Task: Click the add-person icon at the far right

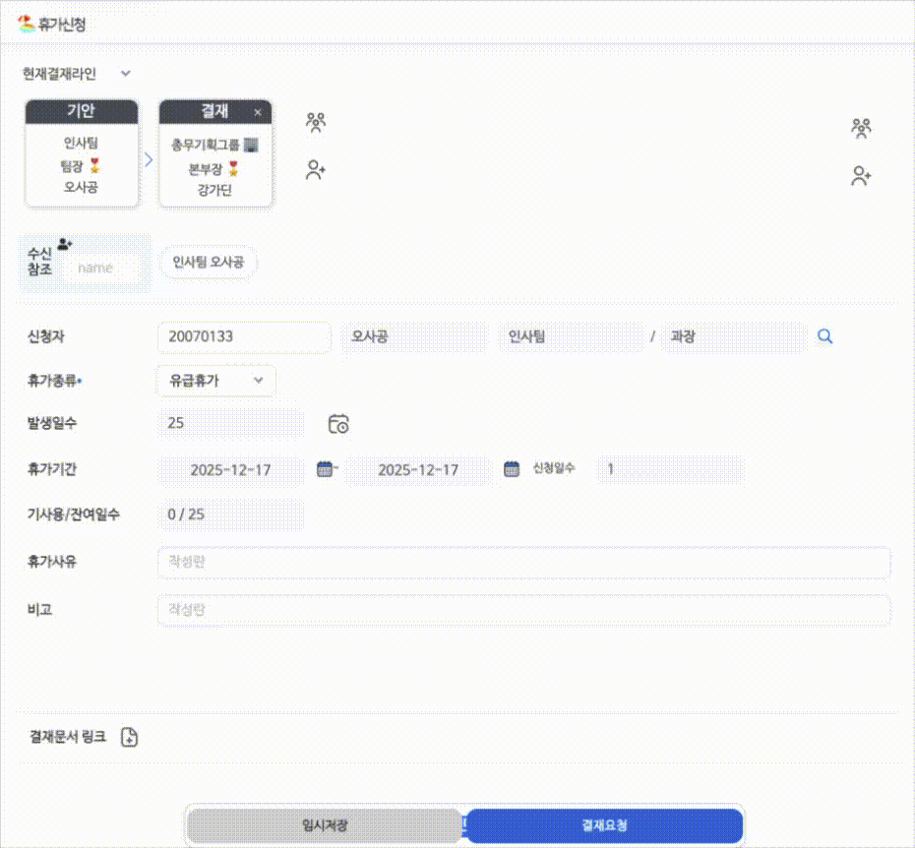Action: (861, 177)
